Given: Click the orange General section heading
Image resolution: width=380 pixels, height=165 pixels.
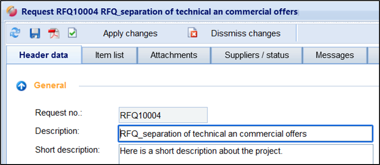Looking at the screenshot, I should (50, 85).
